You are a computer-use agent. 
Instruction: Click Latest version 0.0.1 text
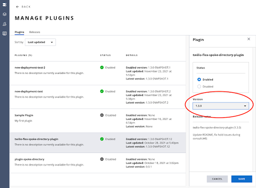tap(138, 166)
